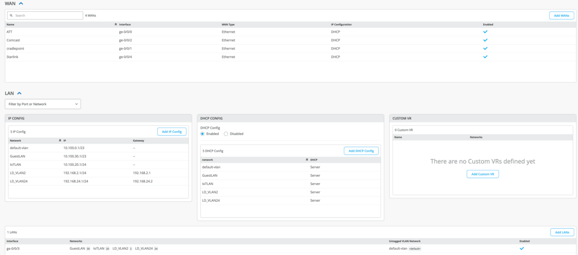Click the Add LANs button

pyautogui.click(x=562, y=232)
